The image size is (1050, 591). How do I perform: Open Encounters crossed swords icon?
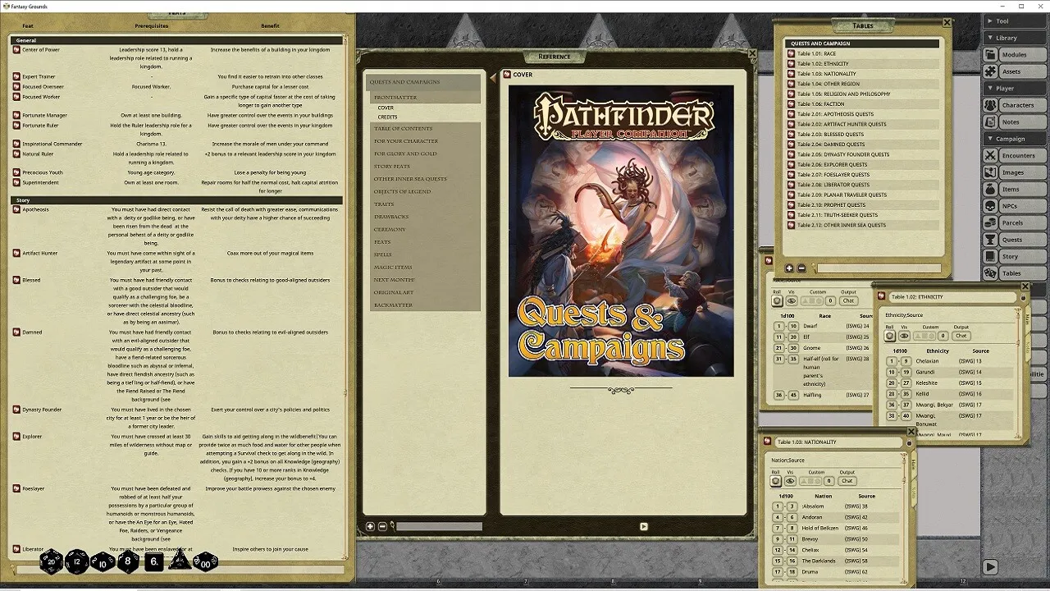tap(991, 155)
